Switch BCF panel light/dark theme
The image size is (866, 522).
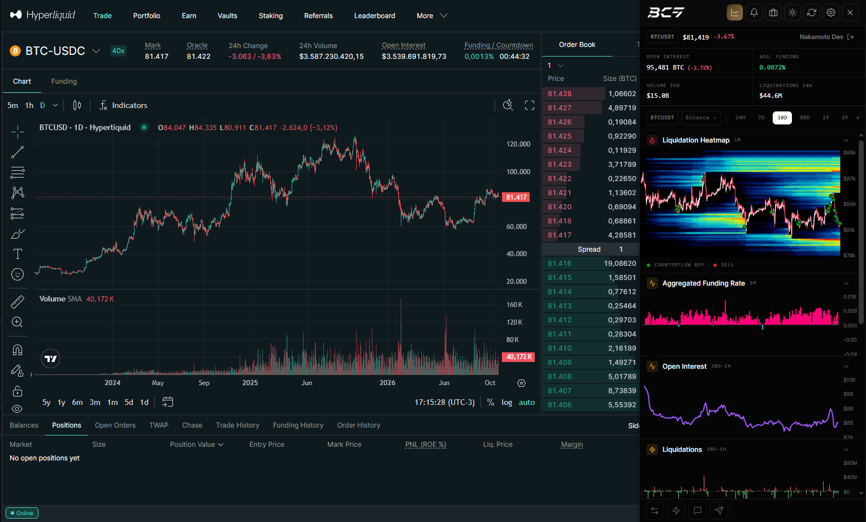pyautogui.click(x=793, y=12)
